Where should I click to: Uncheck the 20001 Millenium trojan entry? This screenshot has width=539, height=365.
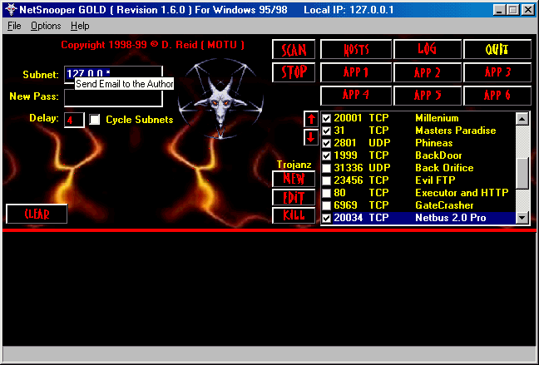coord(327,118)
